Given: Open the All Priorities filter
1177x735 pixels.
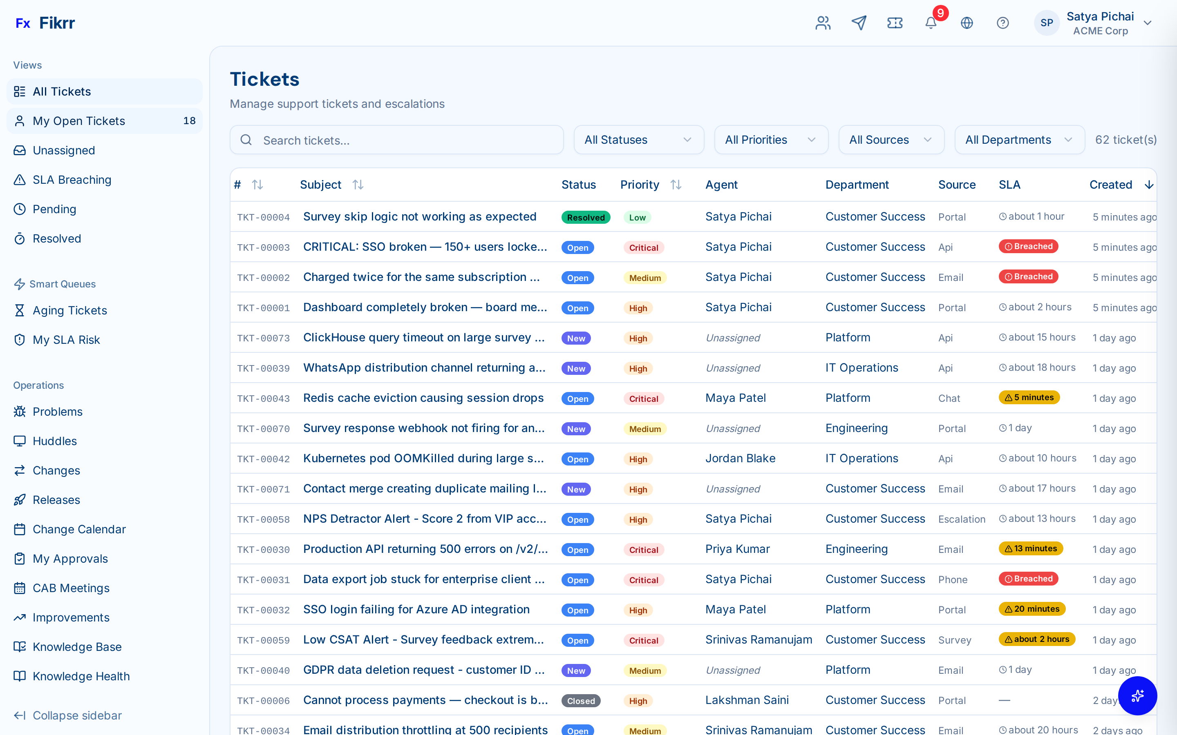Looking at the screenshot, I should tap(770, 140).
